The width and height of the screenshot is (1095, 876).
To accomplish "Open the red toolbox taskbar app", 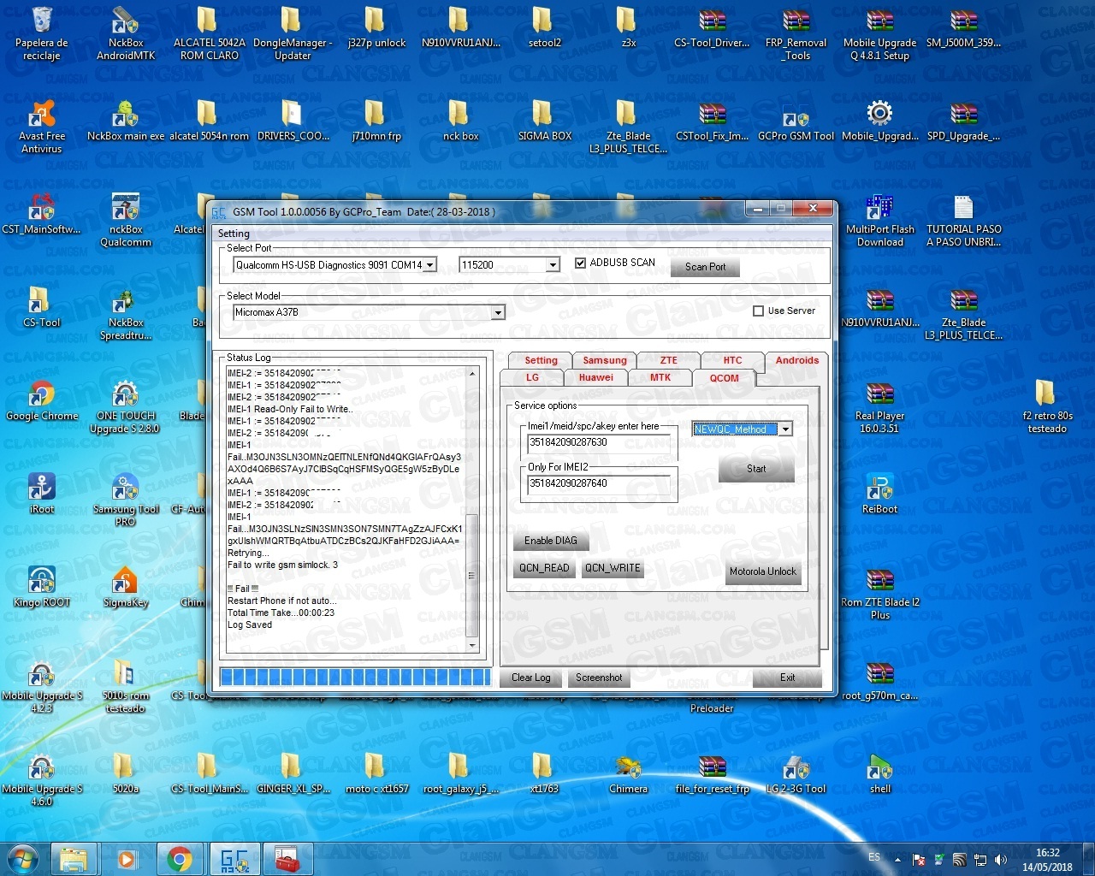I will pyautogui.click(x=287, y=858).
